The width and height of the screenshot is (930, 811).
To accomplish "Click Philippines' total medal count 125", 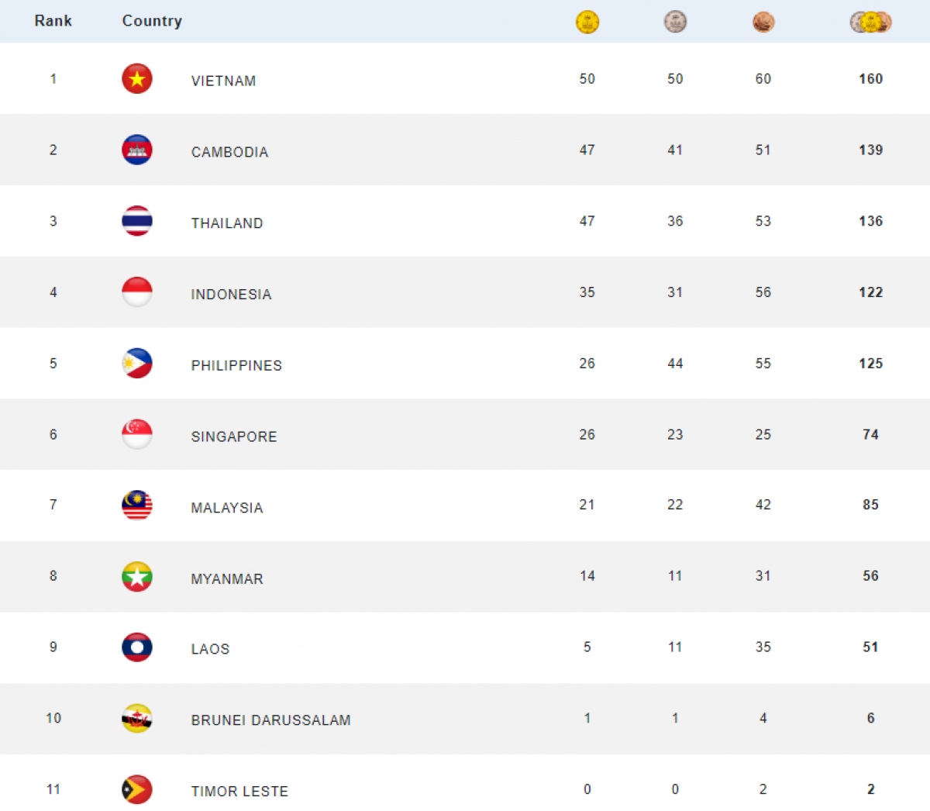I will pos(871,364).
